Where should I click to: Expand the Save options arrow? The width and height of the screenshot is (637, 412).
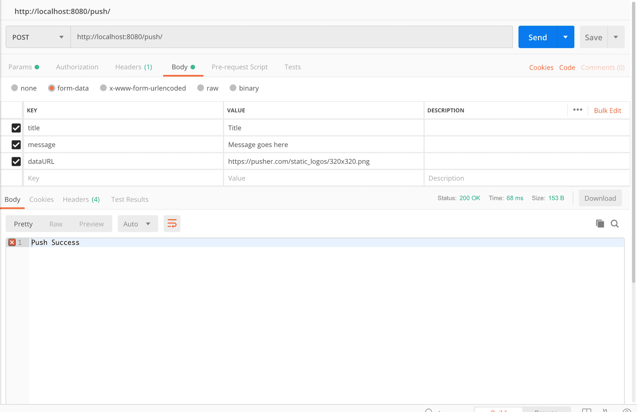click(x=616, y=37)
